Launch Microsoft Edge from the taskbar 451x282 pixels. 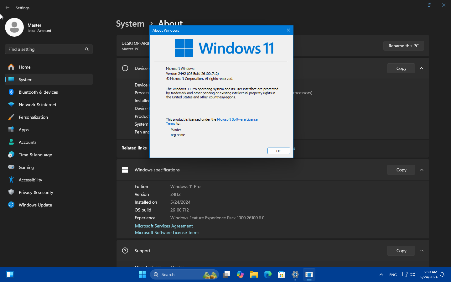[x=267, y=274]
